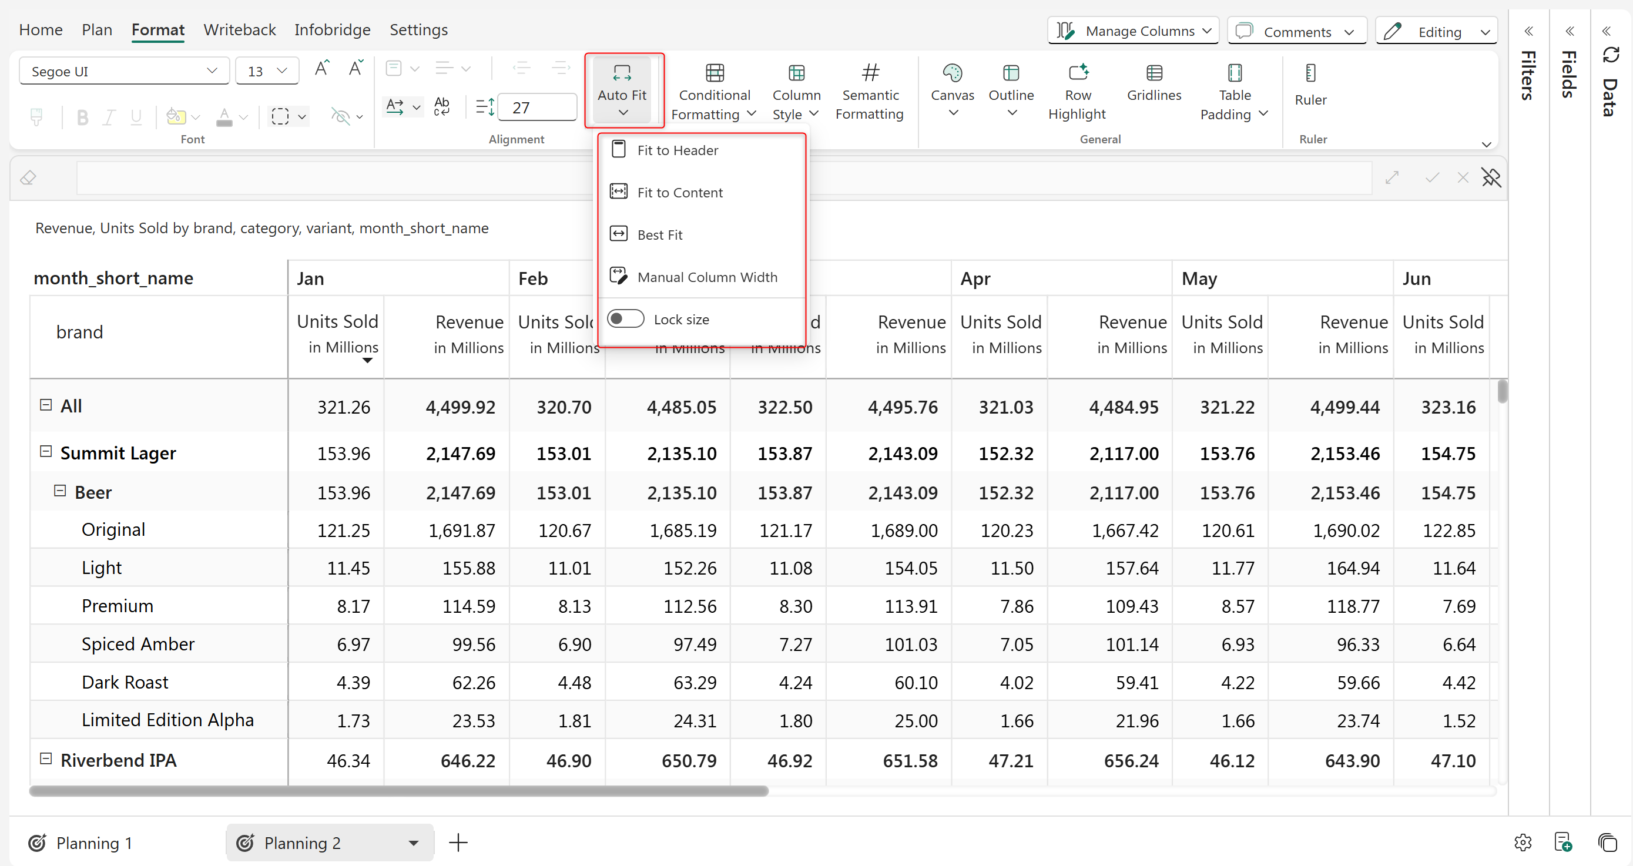
Task: Switch to the Writeback tab
Action: (x=239, y=30)
